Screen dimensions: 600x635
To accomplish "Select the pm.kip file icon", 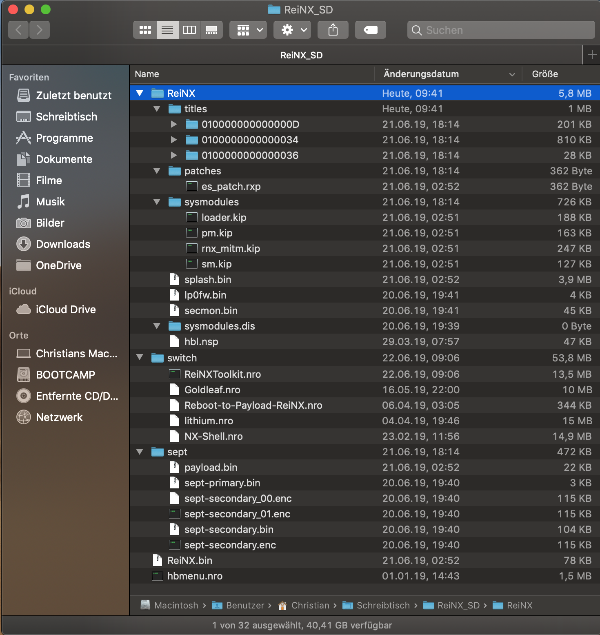I will (192, 233).
